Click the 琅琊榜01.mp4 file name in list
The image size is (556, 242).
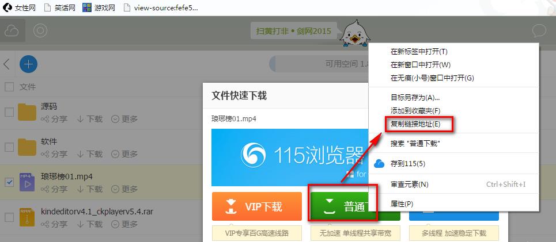pyautogui.click(x=67, y=176)
